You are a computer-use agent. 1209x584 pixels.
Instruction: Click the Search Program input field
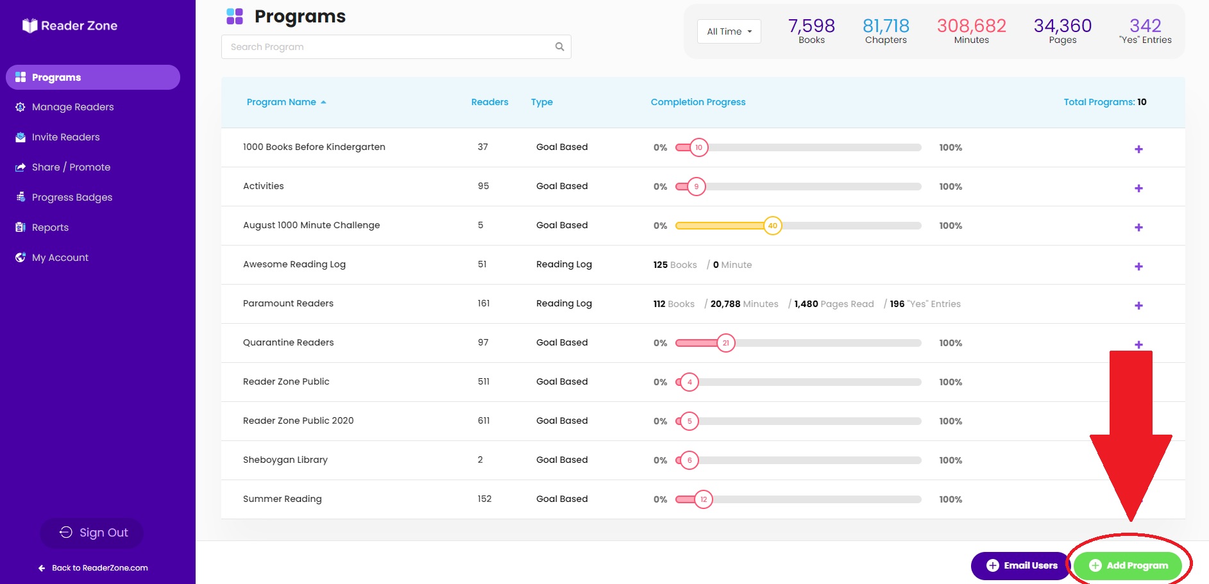(x=396, y=47)
